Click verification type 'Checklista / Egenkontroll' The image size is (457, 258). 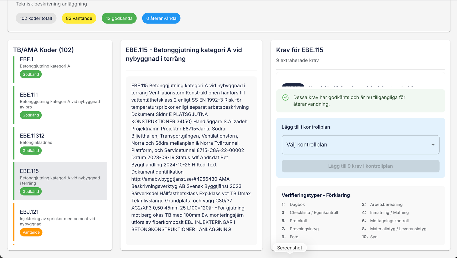(314, 213)
